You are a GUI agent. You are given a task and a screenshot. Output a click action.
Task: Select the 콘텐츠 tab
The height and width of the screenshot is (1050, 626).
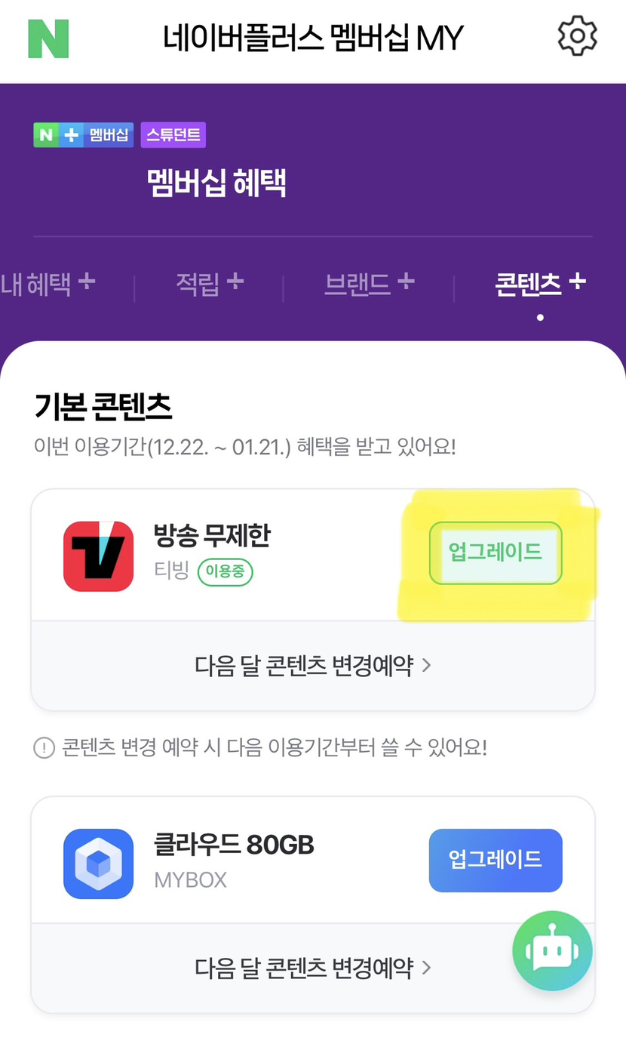click(539, 285)
